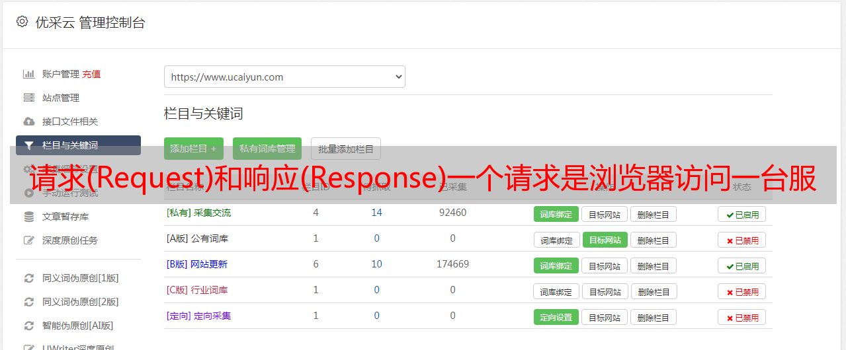Toggle 已启用 status for 网站更新

click(x=742, y=265)
